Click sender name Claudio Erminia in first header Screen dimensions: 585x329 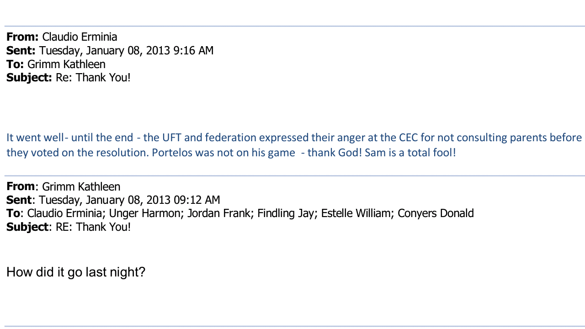[x=80, y=37]
